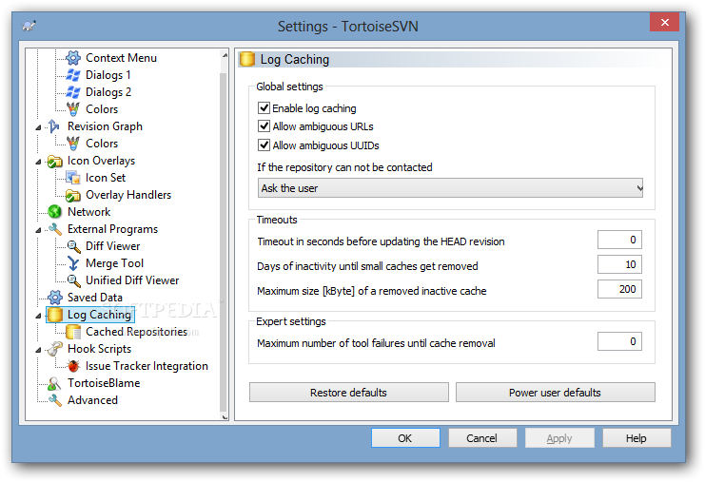Select Merge Tool tree entry
This screenshot has height=482, width=705.
tap(115, 263)
